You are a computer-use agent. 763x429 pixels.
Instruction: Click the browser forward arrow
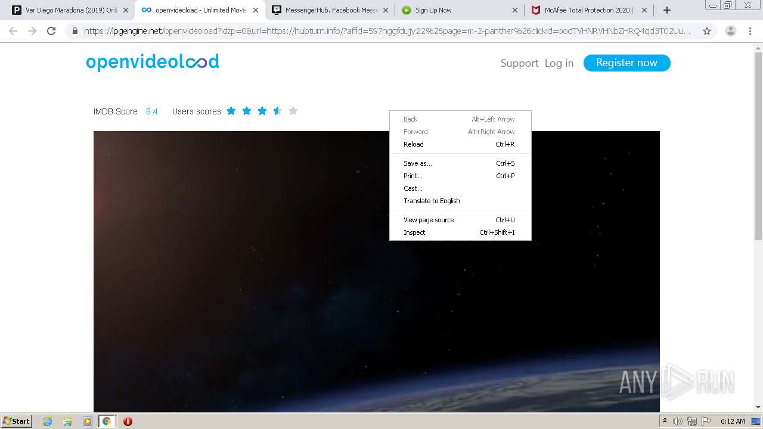pos(32,31)
